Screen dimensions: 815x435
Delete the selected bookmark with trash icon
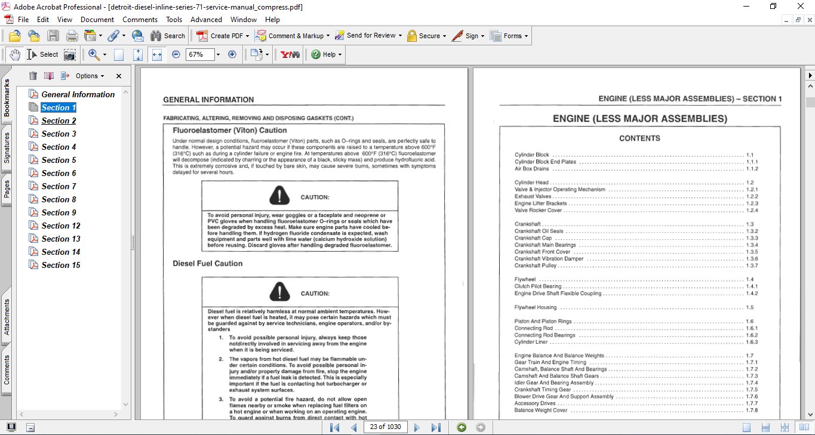coord(33,76)
